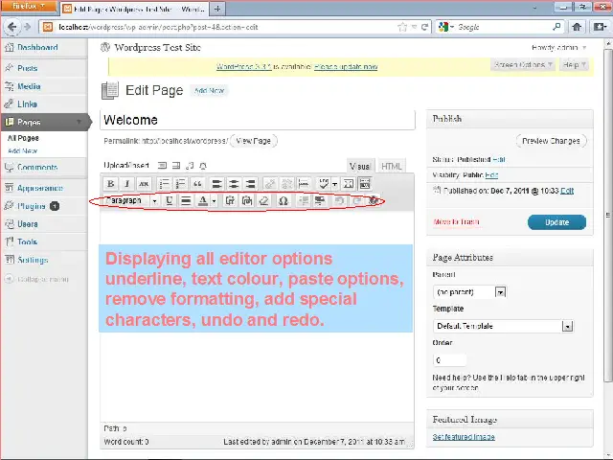Click the Order number field
The image size is (613, 460).
tap(449, 360)
